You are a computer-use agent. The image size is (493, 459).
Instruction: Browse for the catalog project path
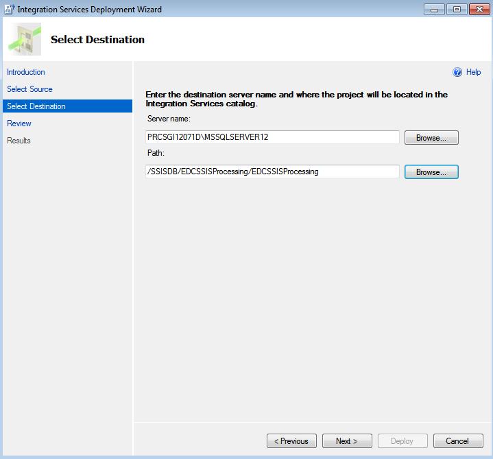431,172
